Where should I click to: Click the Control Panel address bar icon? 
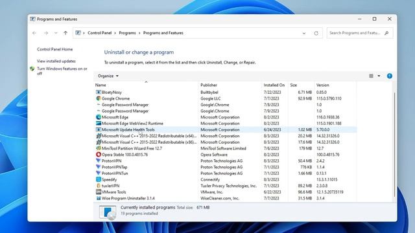[x=78, y=33]
